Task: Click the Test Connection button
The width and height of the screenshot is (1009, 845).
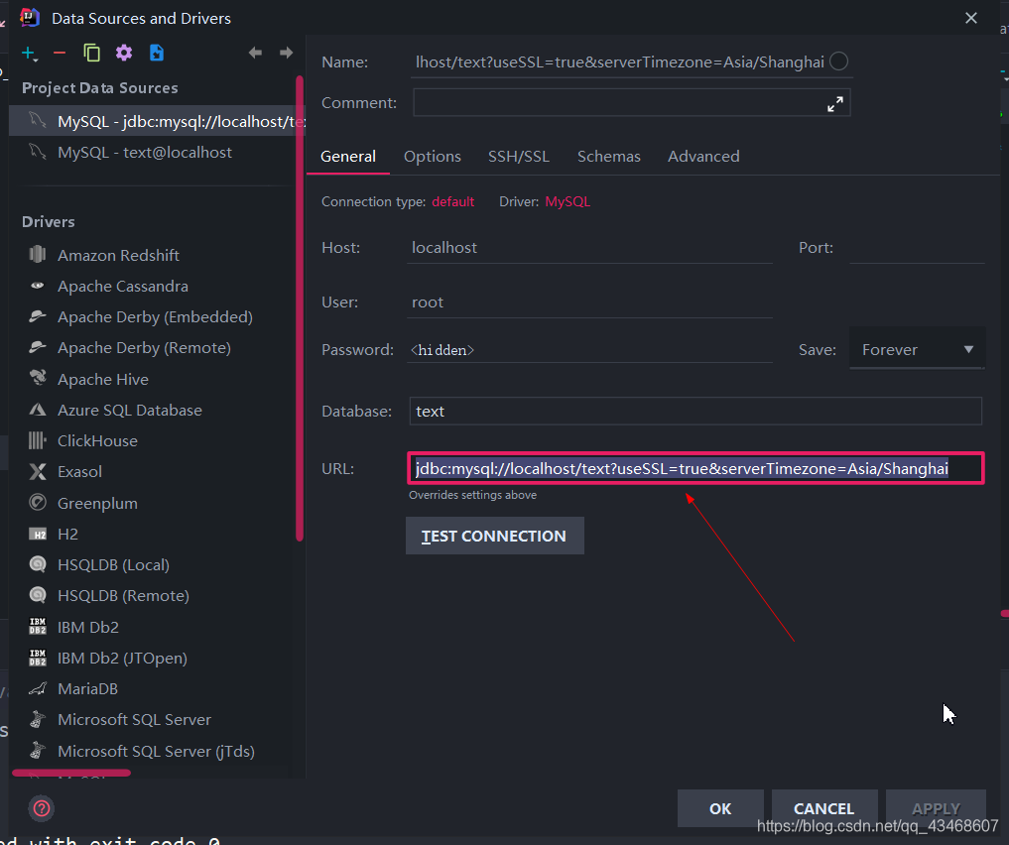Action: pos(495,536)
